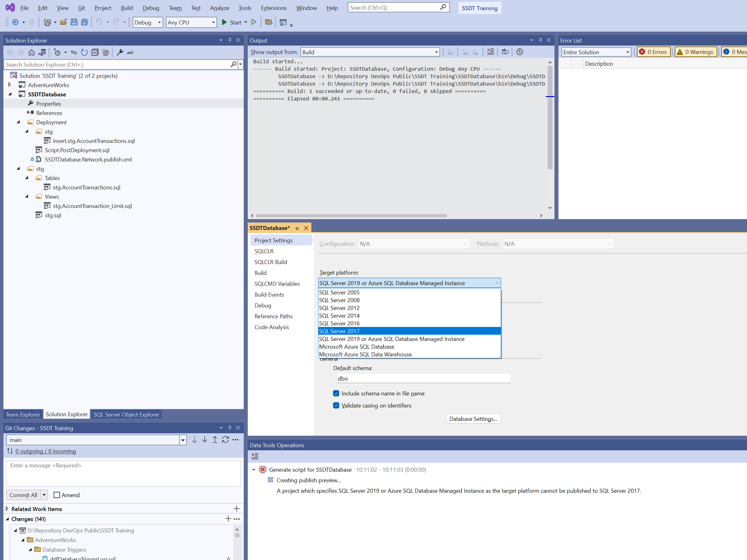Toggle word wrap in Output panel
747x560 pixels.
coord(505,52)
